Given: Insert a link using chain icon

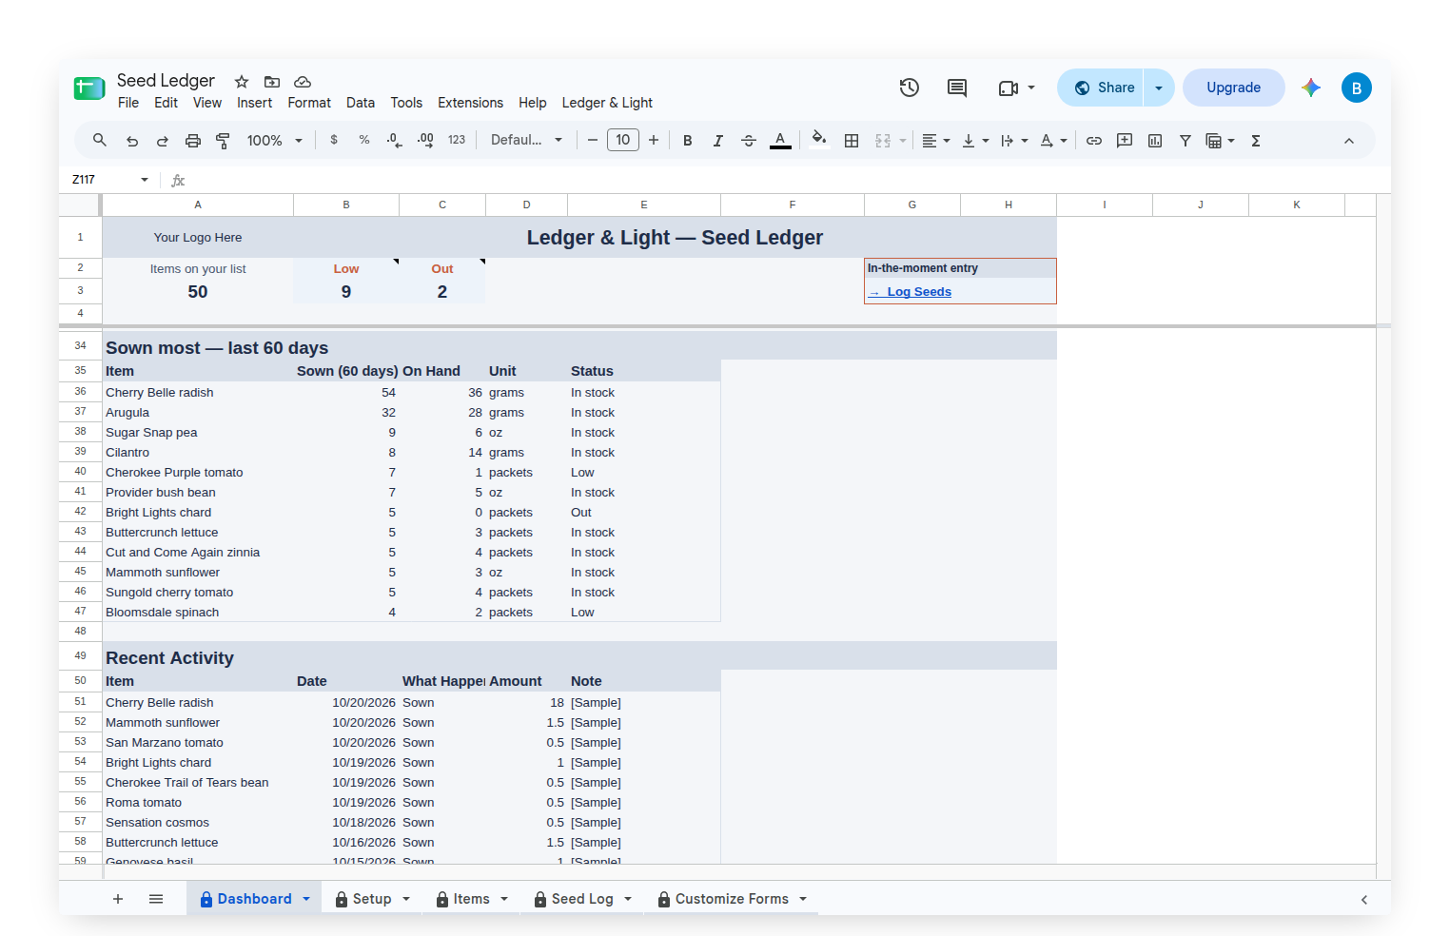Looking at the screenshot, I should tap(1094, 141).
